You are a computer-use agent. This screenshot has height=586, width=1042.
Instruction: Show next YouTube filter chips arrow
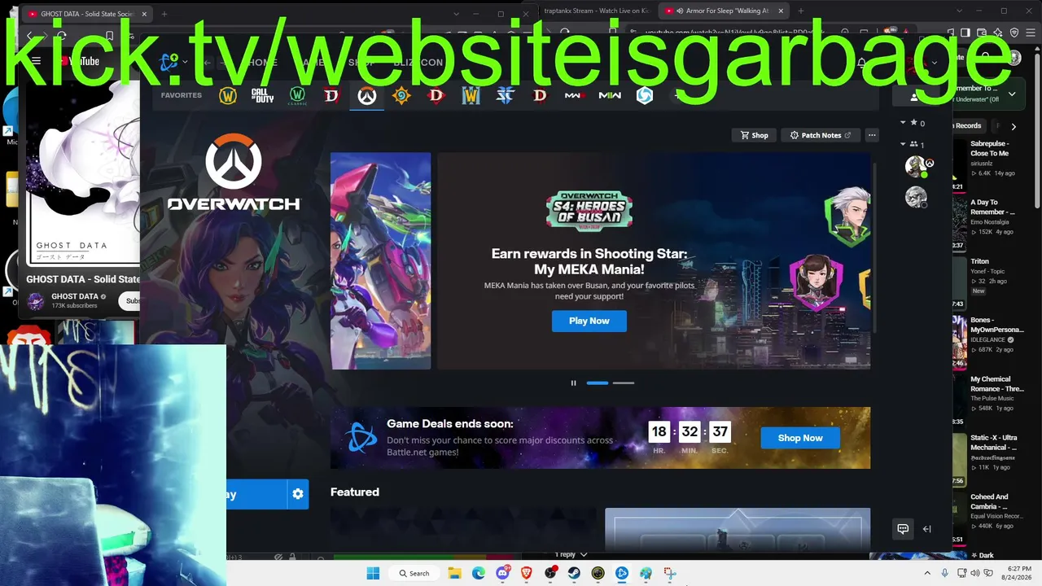(1014, 126)
